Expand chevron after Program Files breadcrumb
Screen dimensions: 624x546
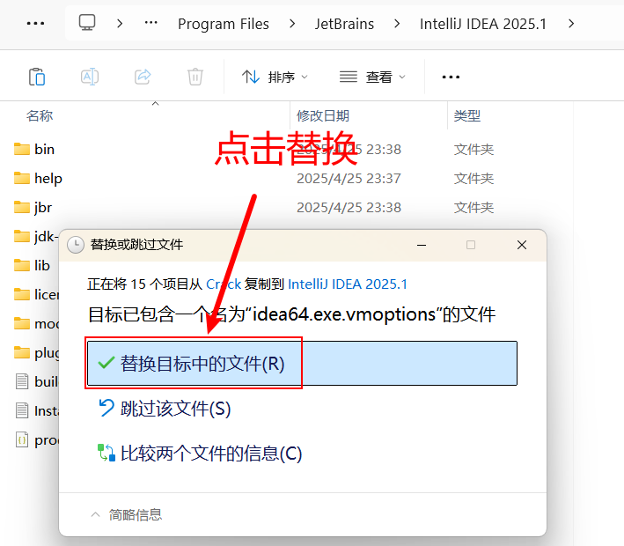coord(292,24)
